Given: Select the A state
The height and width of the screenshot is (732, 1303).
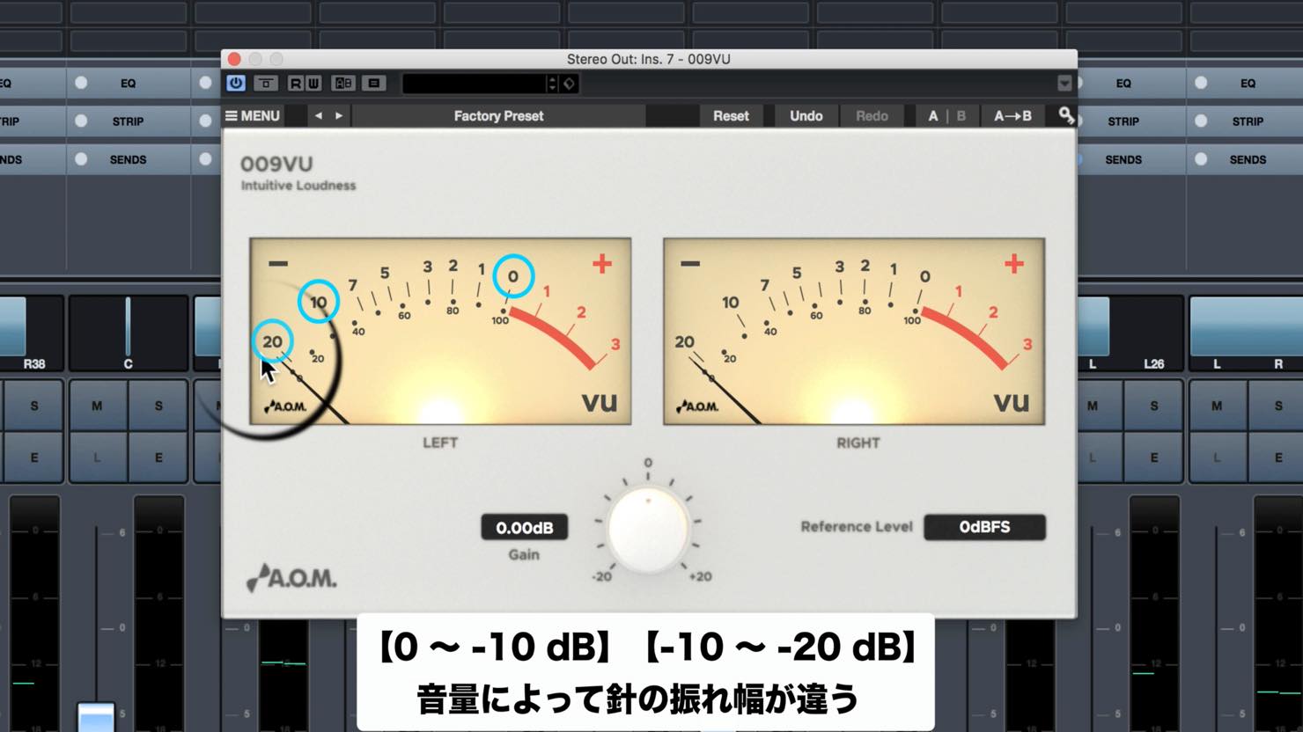Looking at the screenshot, I should coord(933,115).
